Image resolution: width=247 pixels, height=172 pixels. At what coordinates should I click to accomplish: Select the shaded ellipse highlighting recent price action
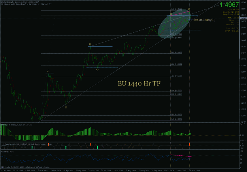[x=174, y=24]
